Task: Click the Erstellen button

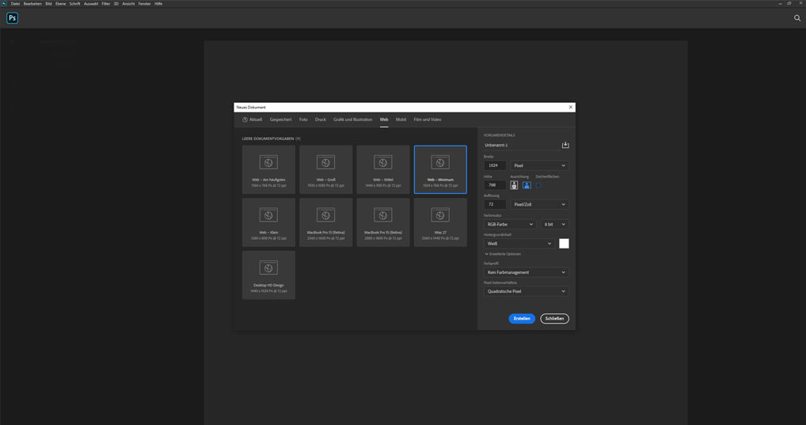Action: coord(522,319)
